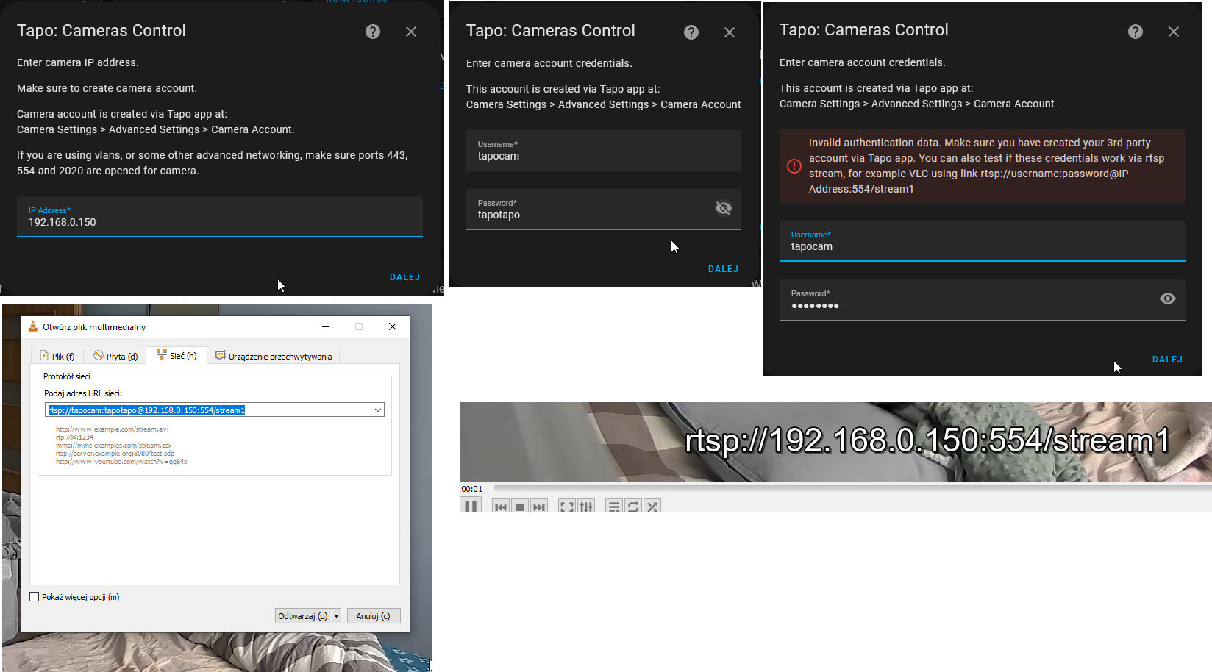Check Pokaż więcej opcji option
Image resolution: width=1212 pixels, height=672 pixels.
click(35, 596)
